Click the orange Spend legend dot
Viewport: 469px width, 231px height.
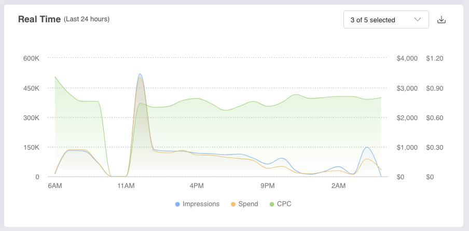pyautogui.click(x=233, y=204)
